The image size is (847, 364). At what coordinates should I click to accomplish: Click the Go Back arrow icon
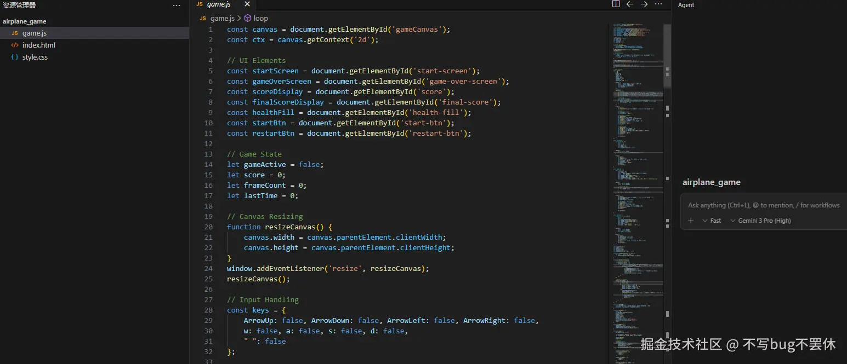click(629, 4)
